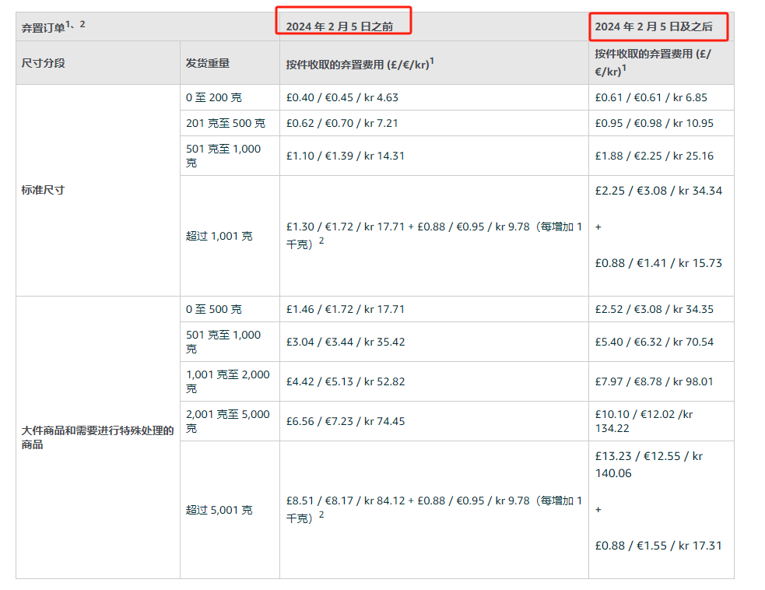Select the fee value '£3.04 / €3.44 / kr 35.42'
This screenshot has height=590, width=765.
346,342
